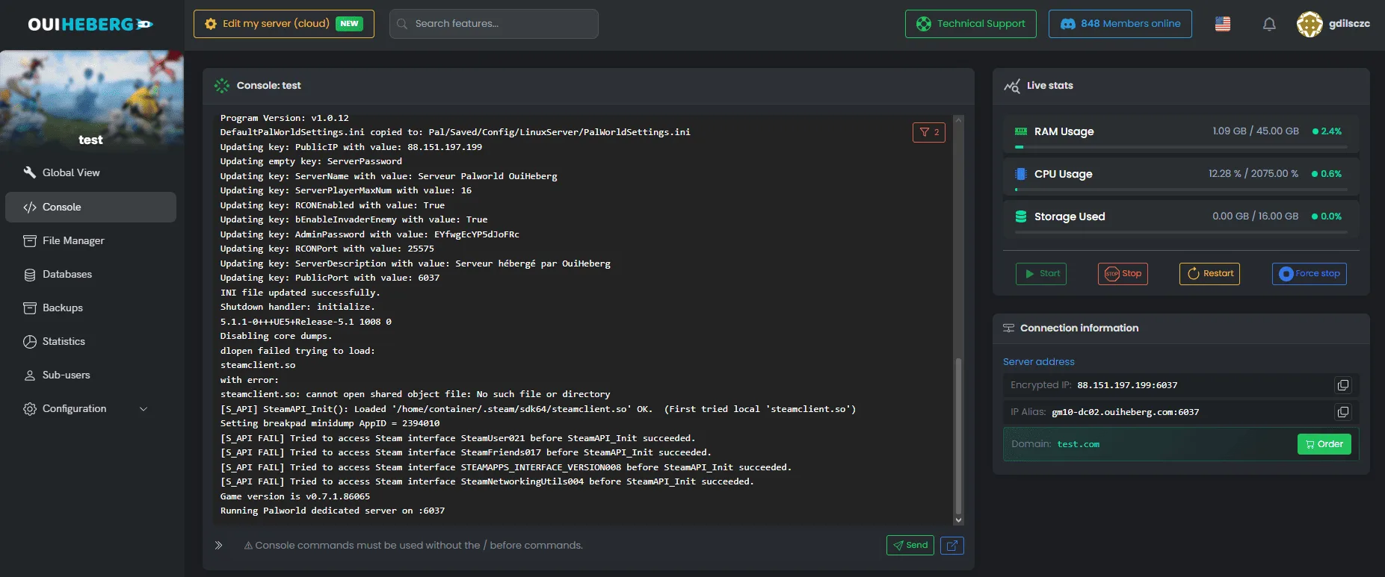Screen dimensions: 1385x577
Task: Expand the Configuration submenu chevron
Action: click(x=144, y=409)
